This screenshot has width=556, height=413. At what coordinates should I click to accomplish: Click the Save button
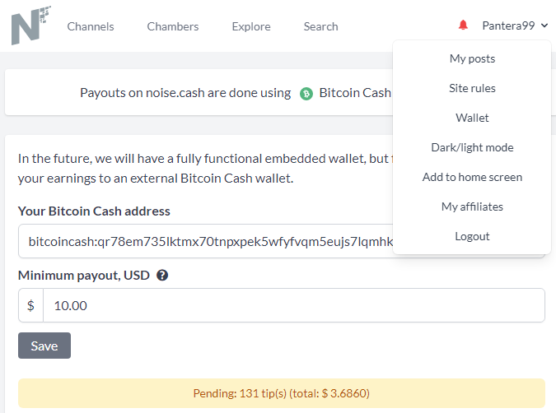coord(44,346)
